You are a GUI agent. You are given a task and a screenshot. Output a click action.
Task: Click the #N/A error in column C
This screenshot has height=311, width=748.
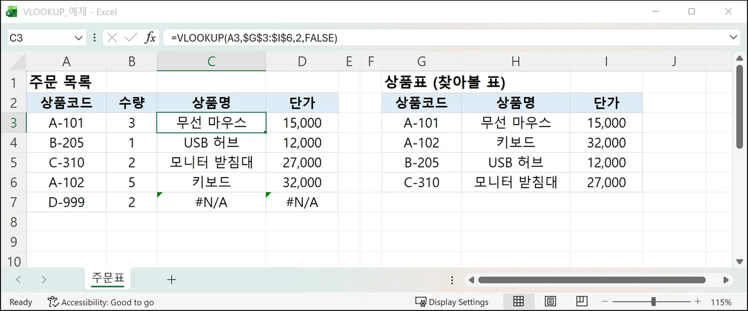pos(211,202)
